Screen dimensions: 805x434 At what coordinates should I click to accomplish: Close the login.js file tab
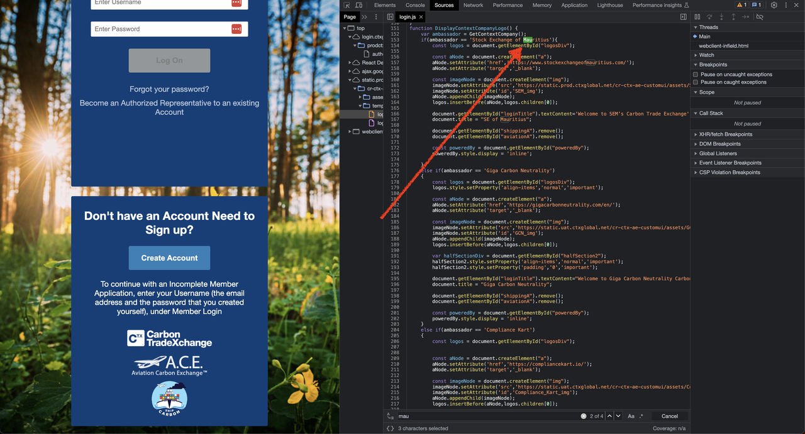pyautogui.click(x=421, y=17)
